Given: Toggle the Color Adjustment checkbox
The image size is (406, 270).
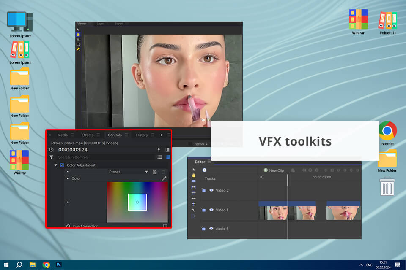Looking at the screenshot, I should pos(62,165).
